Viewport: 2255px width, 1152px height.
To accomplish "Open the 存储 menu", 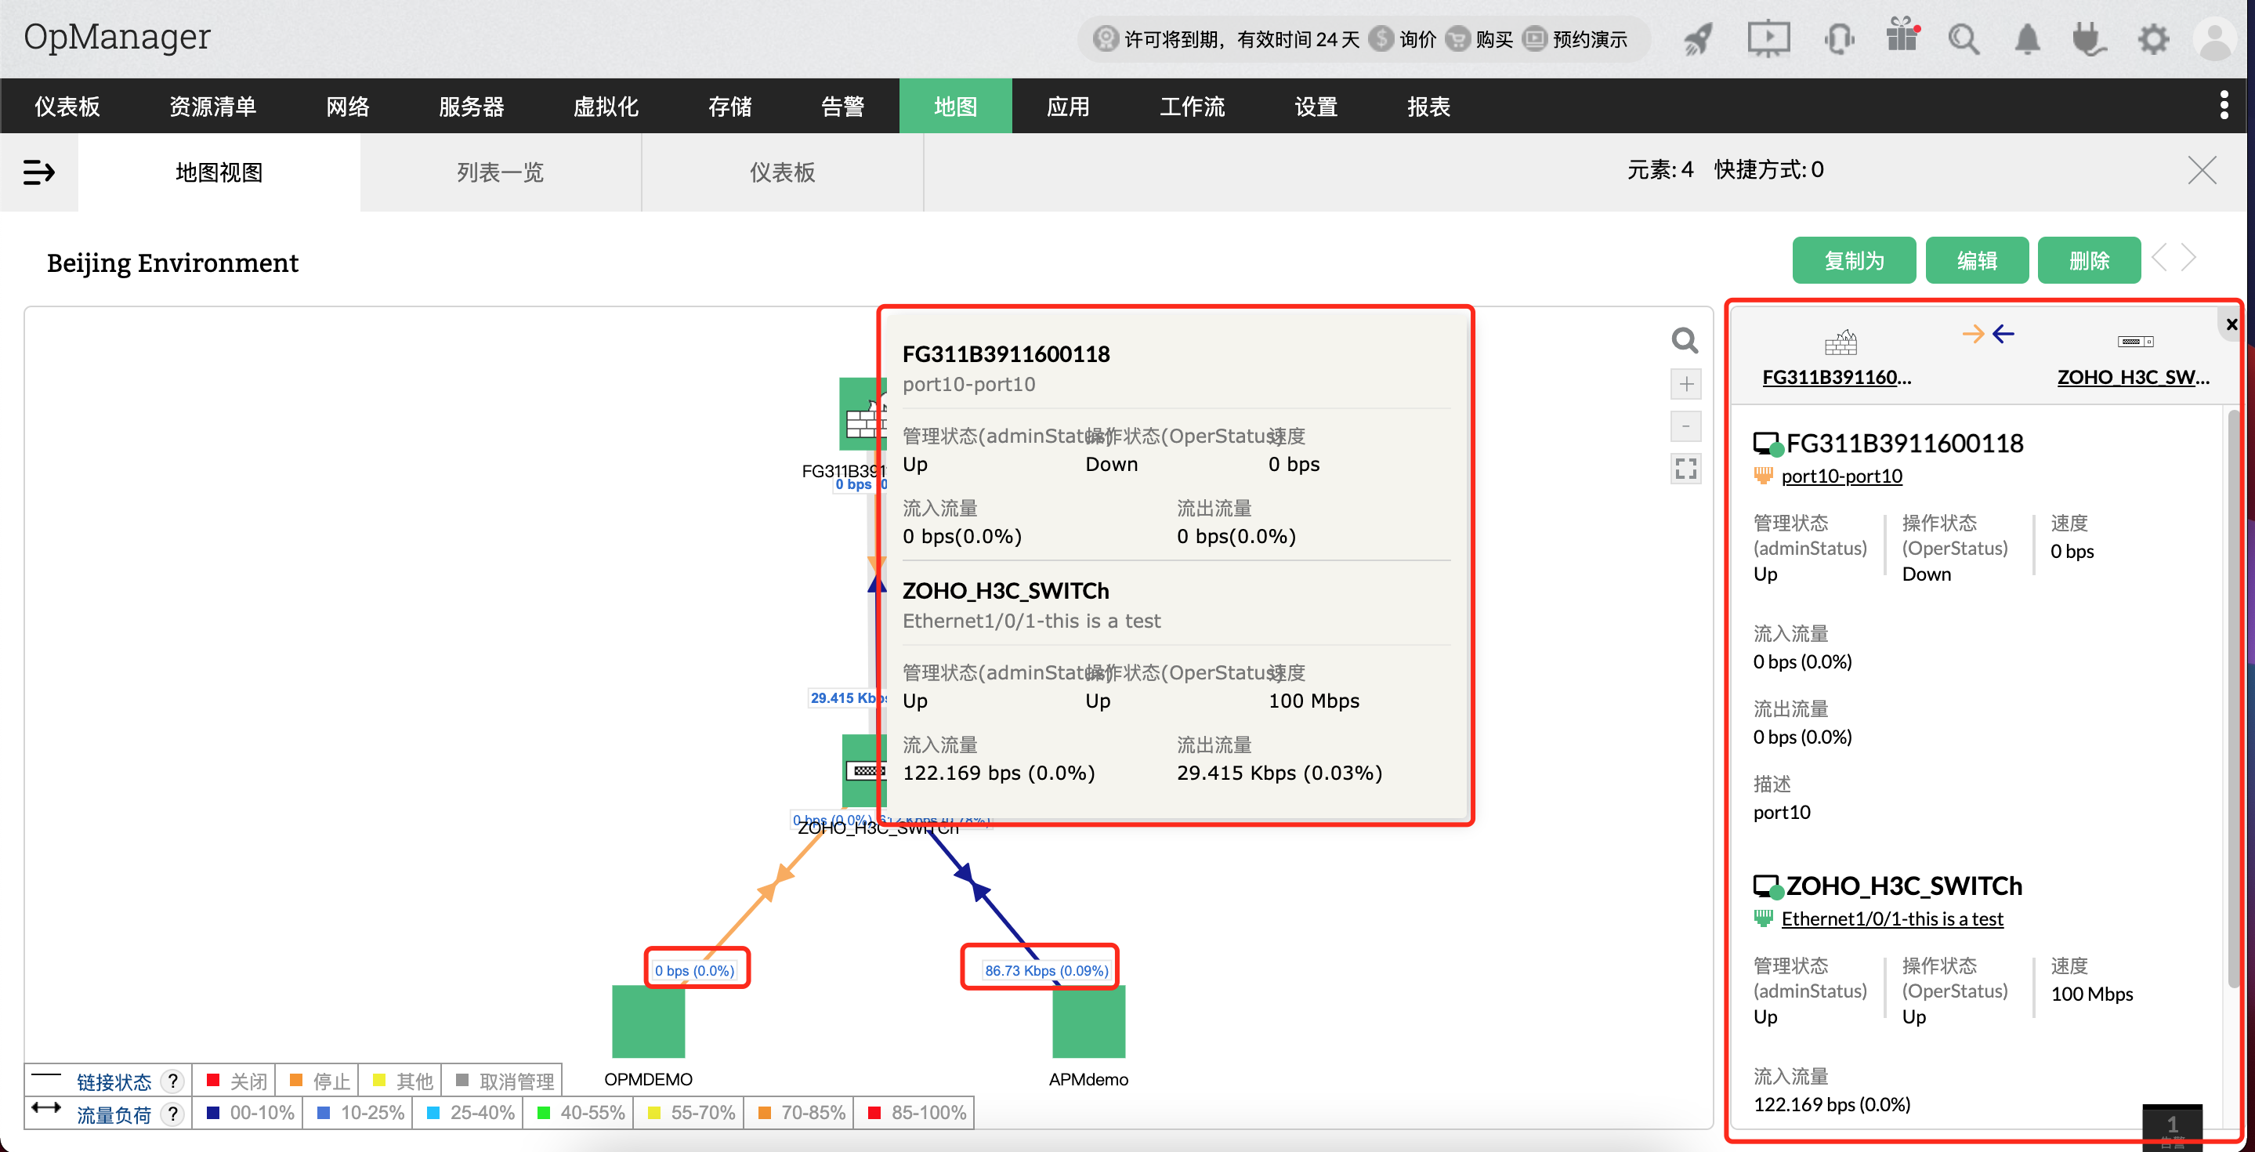I will 729,106.
